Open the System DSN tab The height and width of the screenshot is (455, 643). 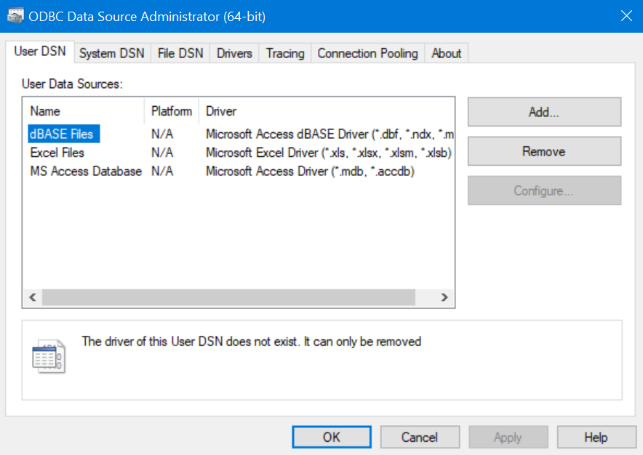(x=112, y=53)
